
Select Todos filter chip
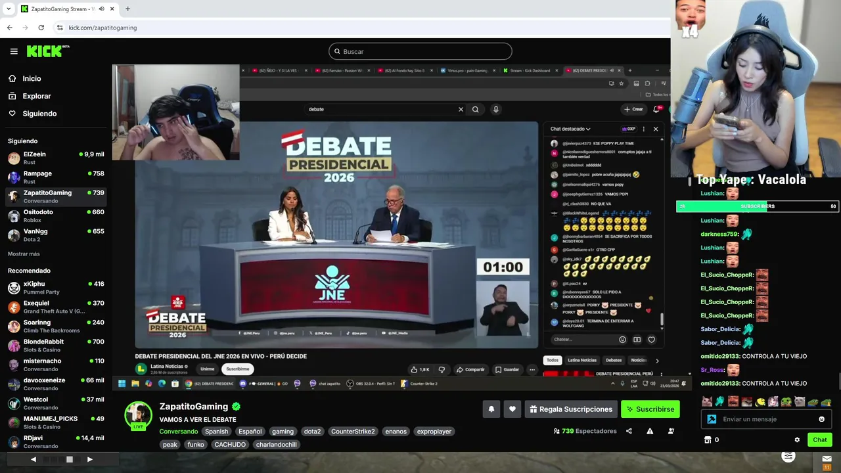click(x=553, y=360)
